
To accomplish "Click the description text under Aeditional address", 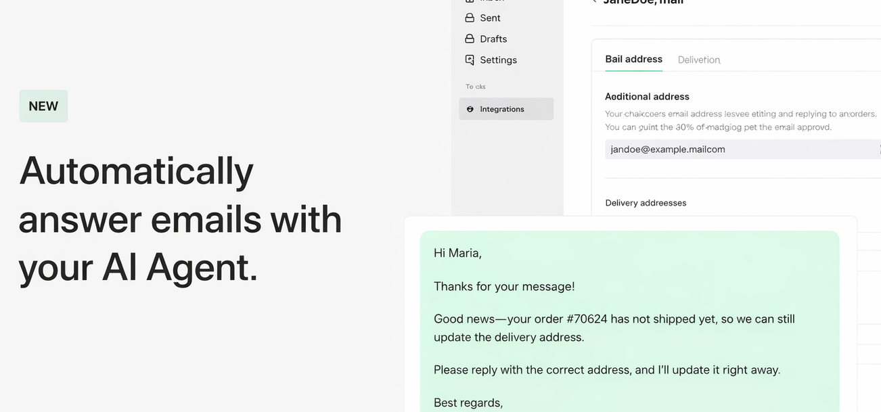I will click(740, 120).
